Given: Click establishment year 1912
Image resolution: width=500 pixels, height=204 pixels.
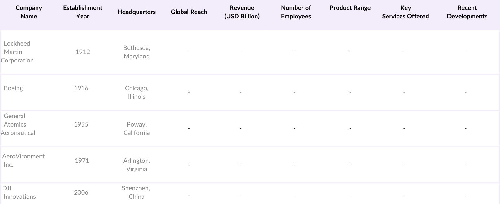Looking at the screenshot, I should pos(82,52).
